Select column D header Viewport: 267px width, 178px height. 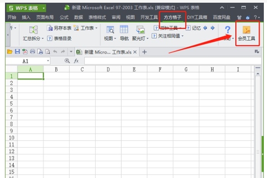(x=108, y=69)
